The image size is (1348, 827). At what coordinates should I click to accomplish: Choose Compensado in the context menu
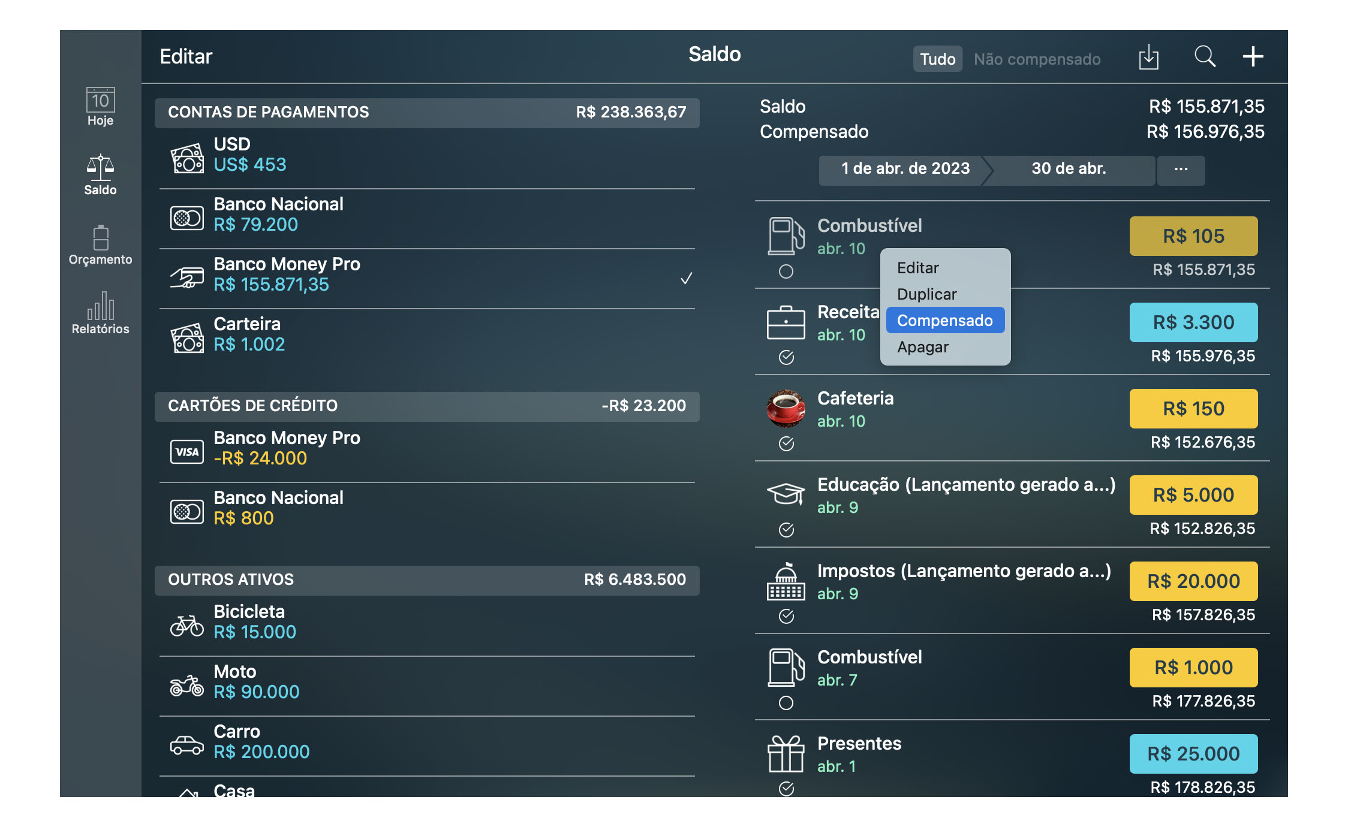946,321
